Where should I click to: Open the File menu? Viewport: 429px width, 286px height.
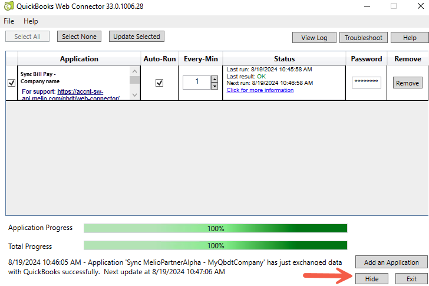[9, 21]
